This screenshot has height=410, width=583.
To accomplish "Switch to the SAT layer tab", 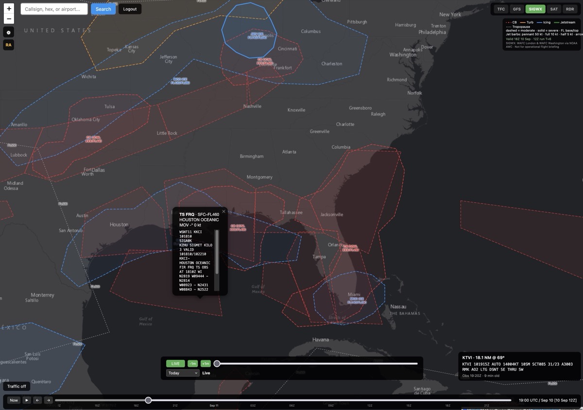I will click(554, 9).
